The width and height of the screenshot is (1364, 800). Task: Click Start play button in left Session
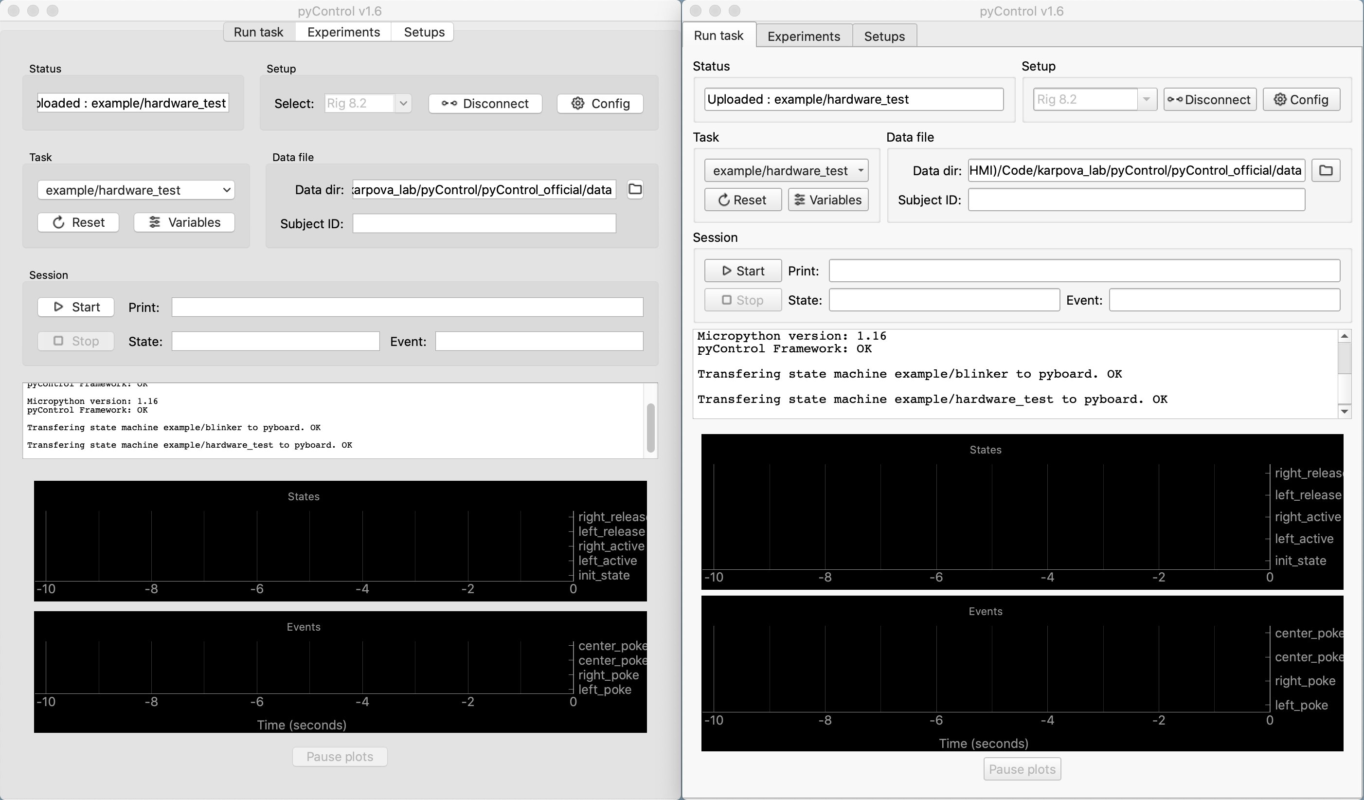[x=76, y=307]
